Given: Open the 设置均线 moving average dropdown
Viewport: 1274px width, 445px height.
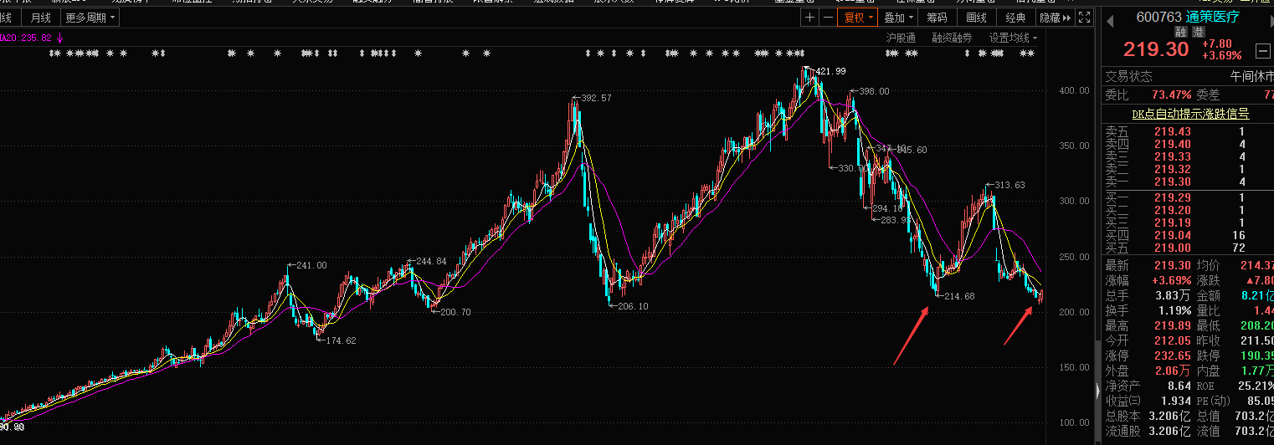Looking at the screenshot, I should pos(1014,38).
